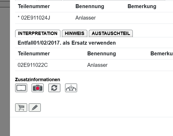Select the AUSTAUSCHTEIL tab
The height and width of the screenshot is (136, 173).
click(x=111, y=33)
